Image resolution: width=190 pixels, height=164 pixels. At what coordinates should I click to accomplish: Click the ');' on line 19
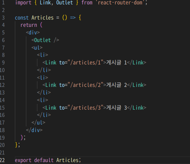[x=23, y=137]
